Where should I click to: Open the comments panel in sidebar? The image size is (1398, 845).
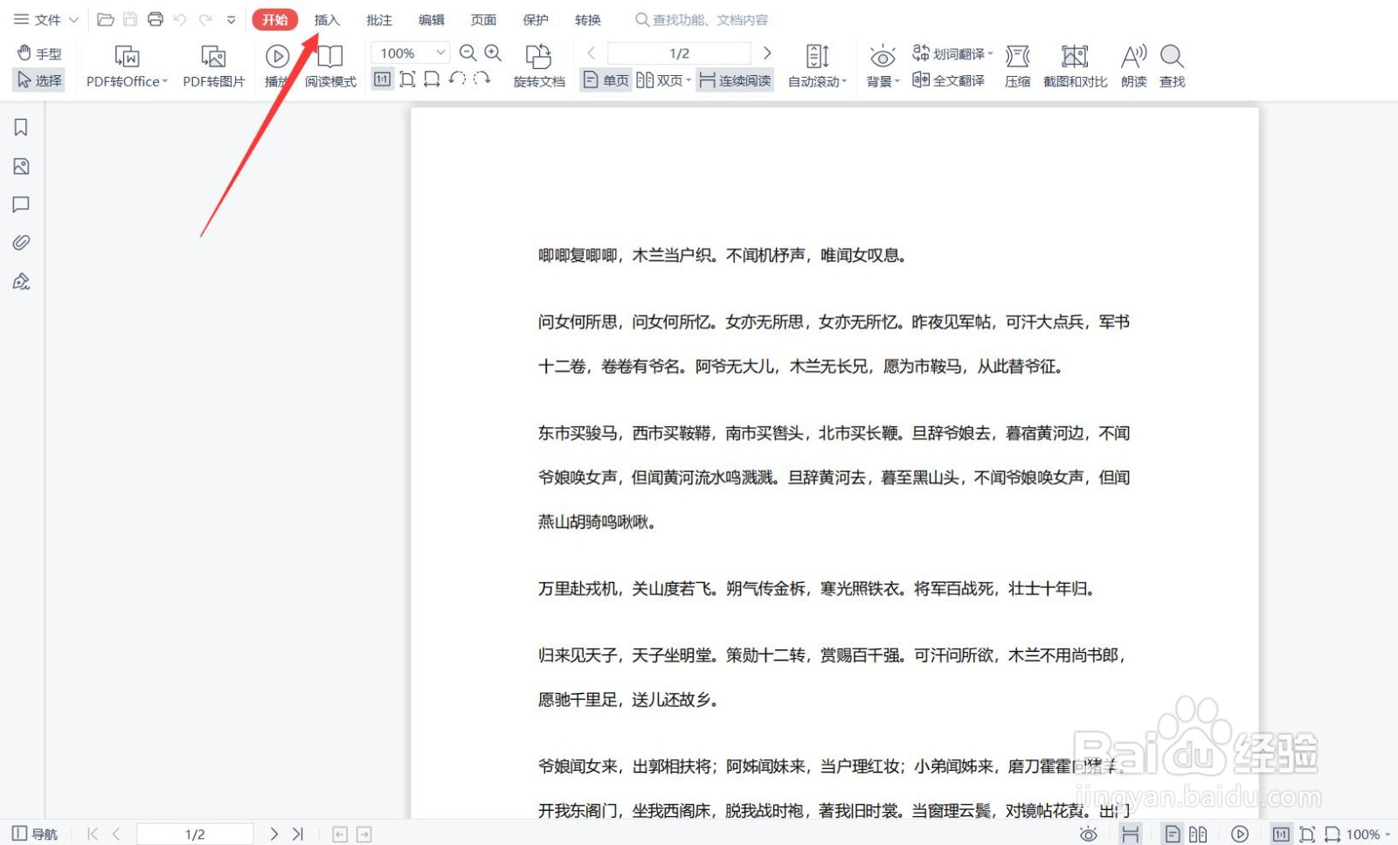point(21,204)
